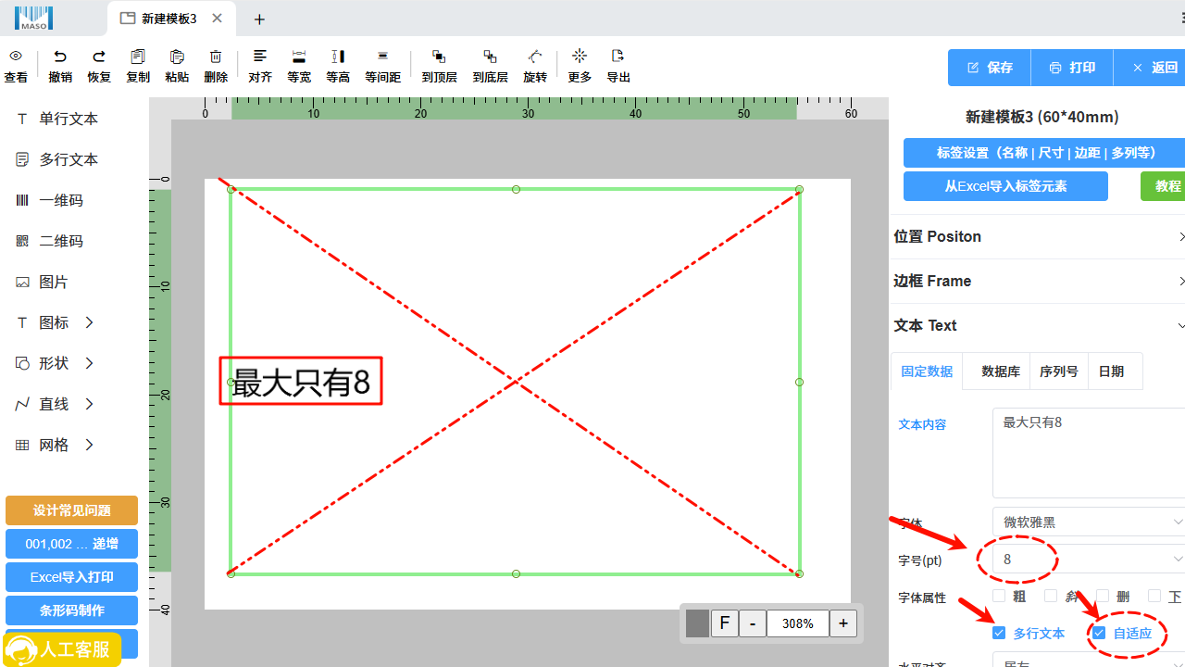Delete element with 删除 trash icon
Screen dimensions: 1185x667
click(x=216, y=57)
